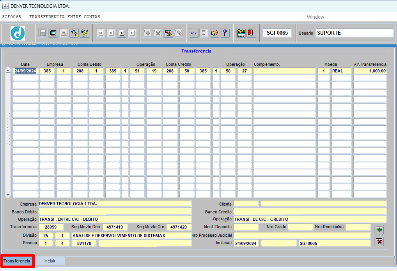The image size is (397, 271).
Task: Click the Insert record plus toolbar icon
Action: pyautogui.click(x=147, y=33)
